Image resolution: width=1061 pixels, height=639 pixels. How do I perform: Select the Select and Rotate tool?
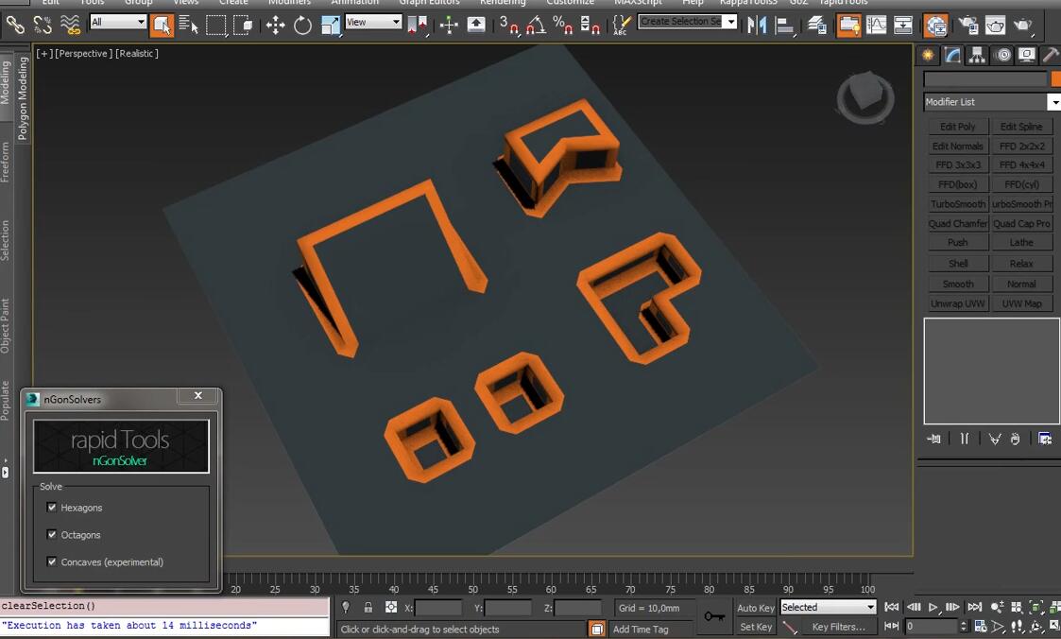tap(302, 26)
